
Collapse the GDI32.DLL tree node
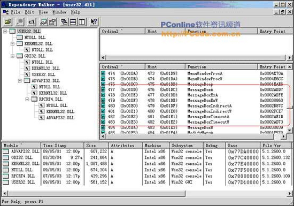click(x=13, y=56)
